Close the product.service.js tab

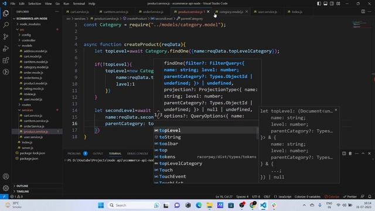click(209, 12)
